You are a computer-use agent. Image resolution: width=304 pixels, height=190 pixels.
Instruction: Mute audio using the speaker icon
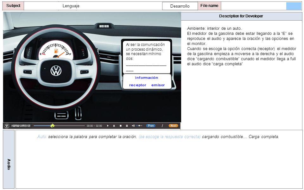(133, 126)
